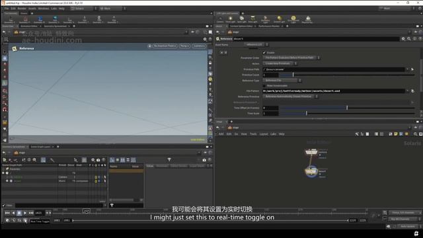Toggle the Real Time Toggle button
The image size is (423, 238).
pos(25,220)
